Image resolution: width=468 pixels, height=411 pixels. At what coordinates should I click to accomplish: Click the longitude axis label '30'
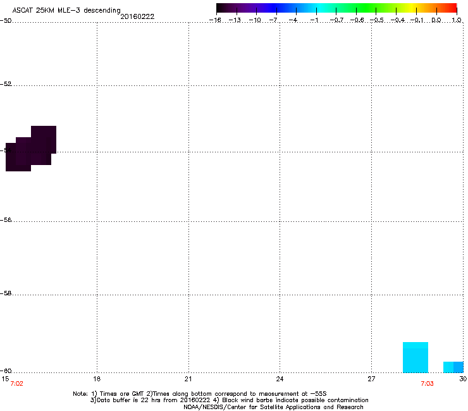click(463, 379)
